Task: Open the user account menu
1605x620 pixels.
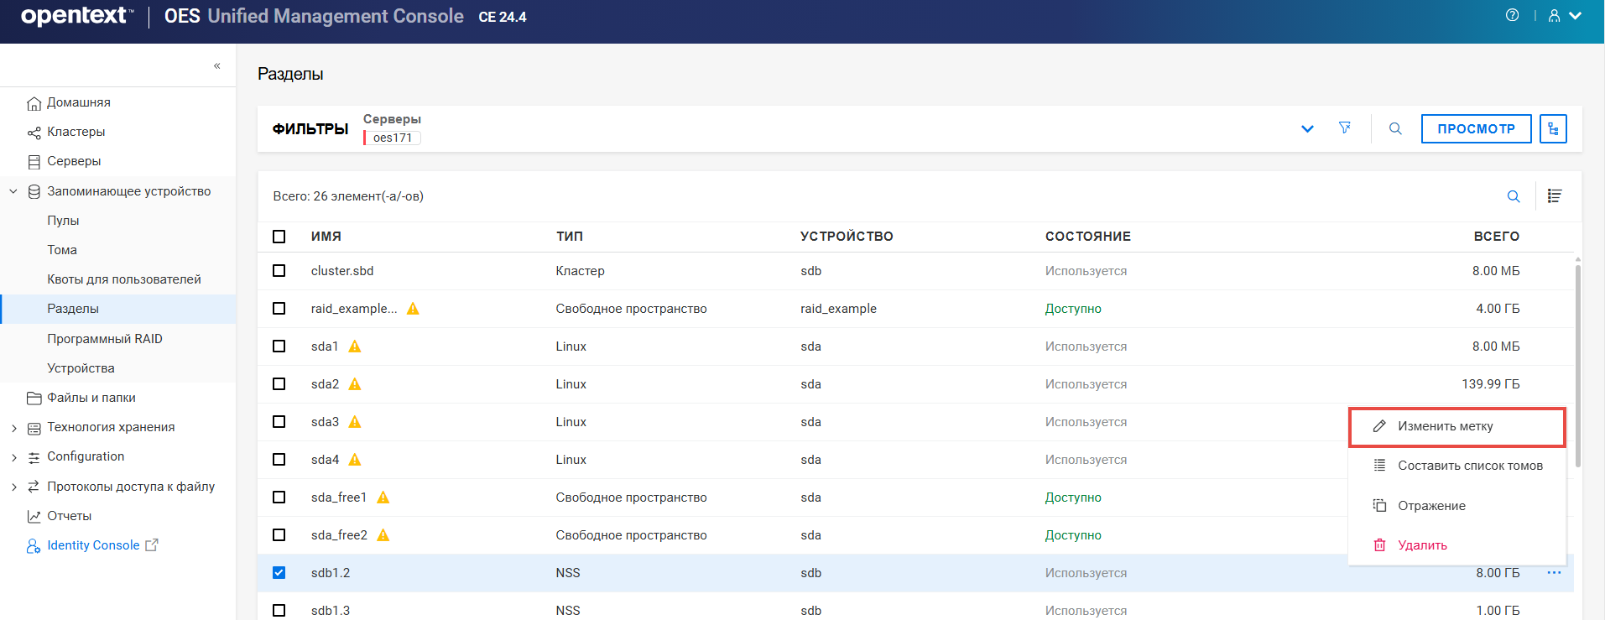Action: (1564, 15)
